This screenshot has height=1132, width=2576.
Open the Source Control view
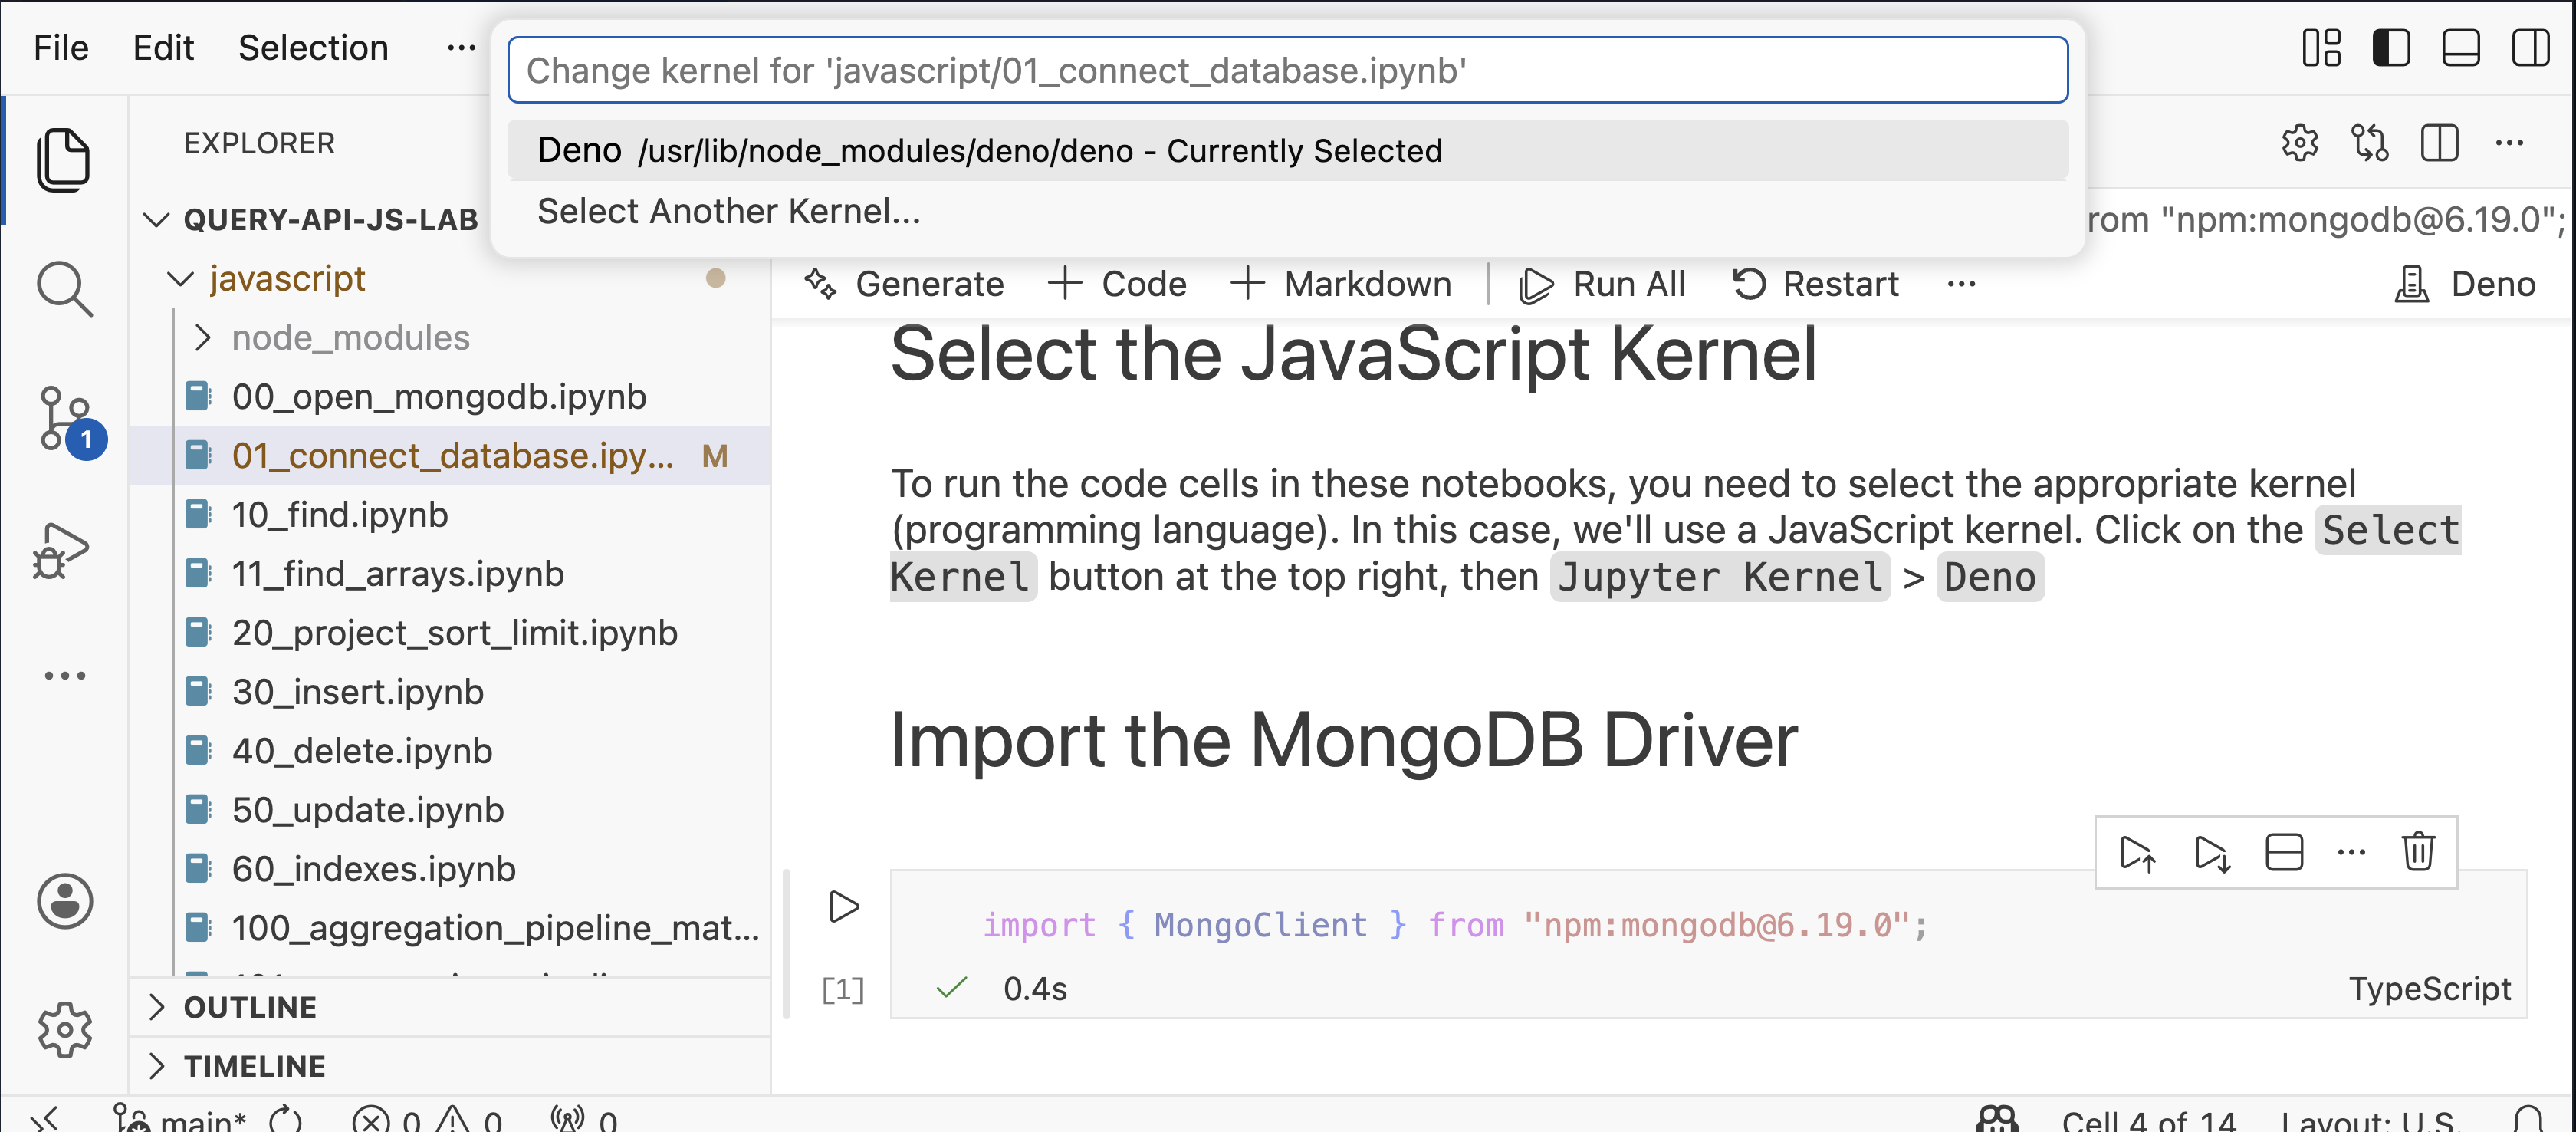pyautogui.click(x=64, y=419)
